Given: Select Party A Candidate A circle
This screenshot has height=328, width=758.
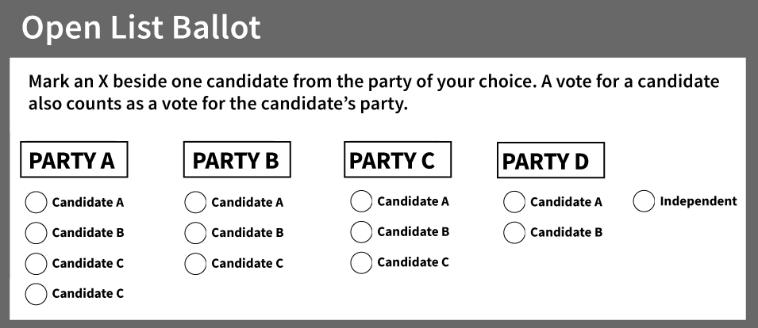Looking at the screenshot, I should point(37,203).
